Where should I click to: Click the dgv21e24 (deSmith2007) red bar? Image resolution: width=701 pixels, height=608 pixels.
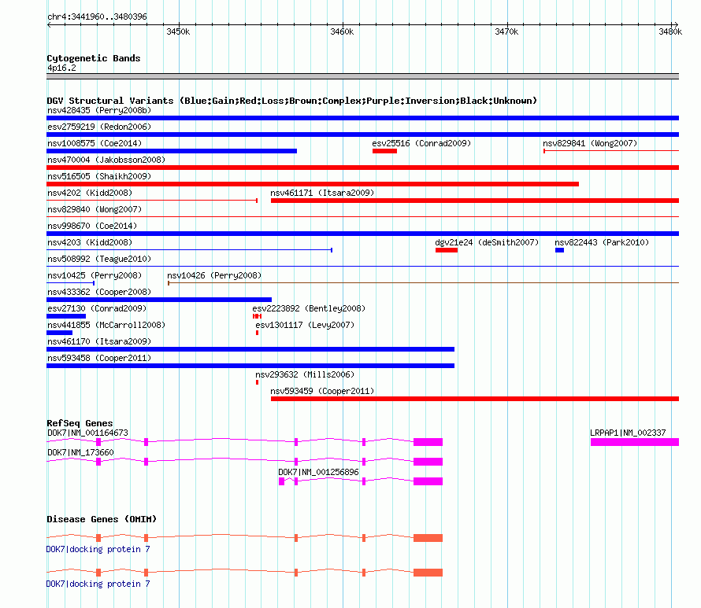click(x=447, y=250)
